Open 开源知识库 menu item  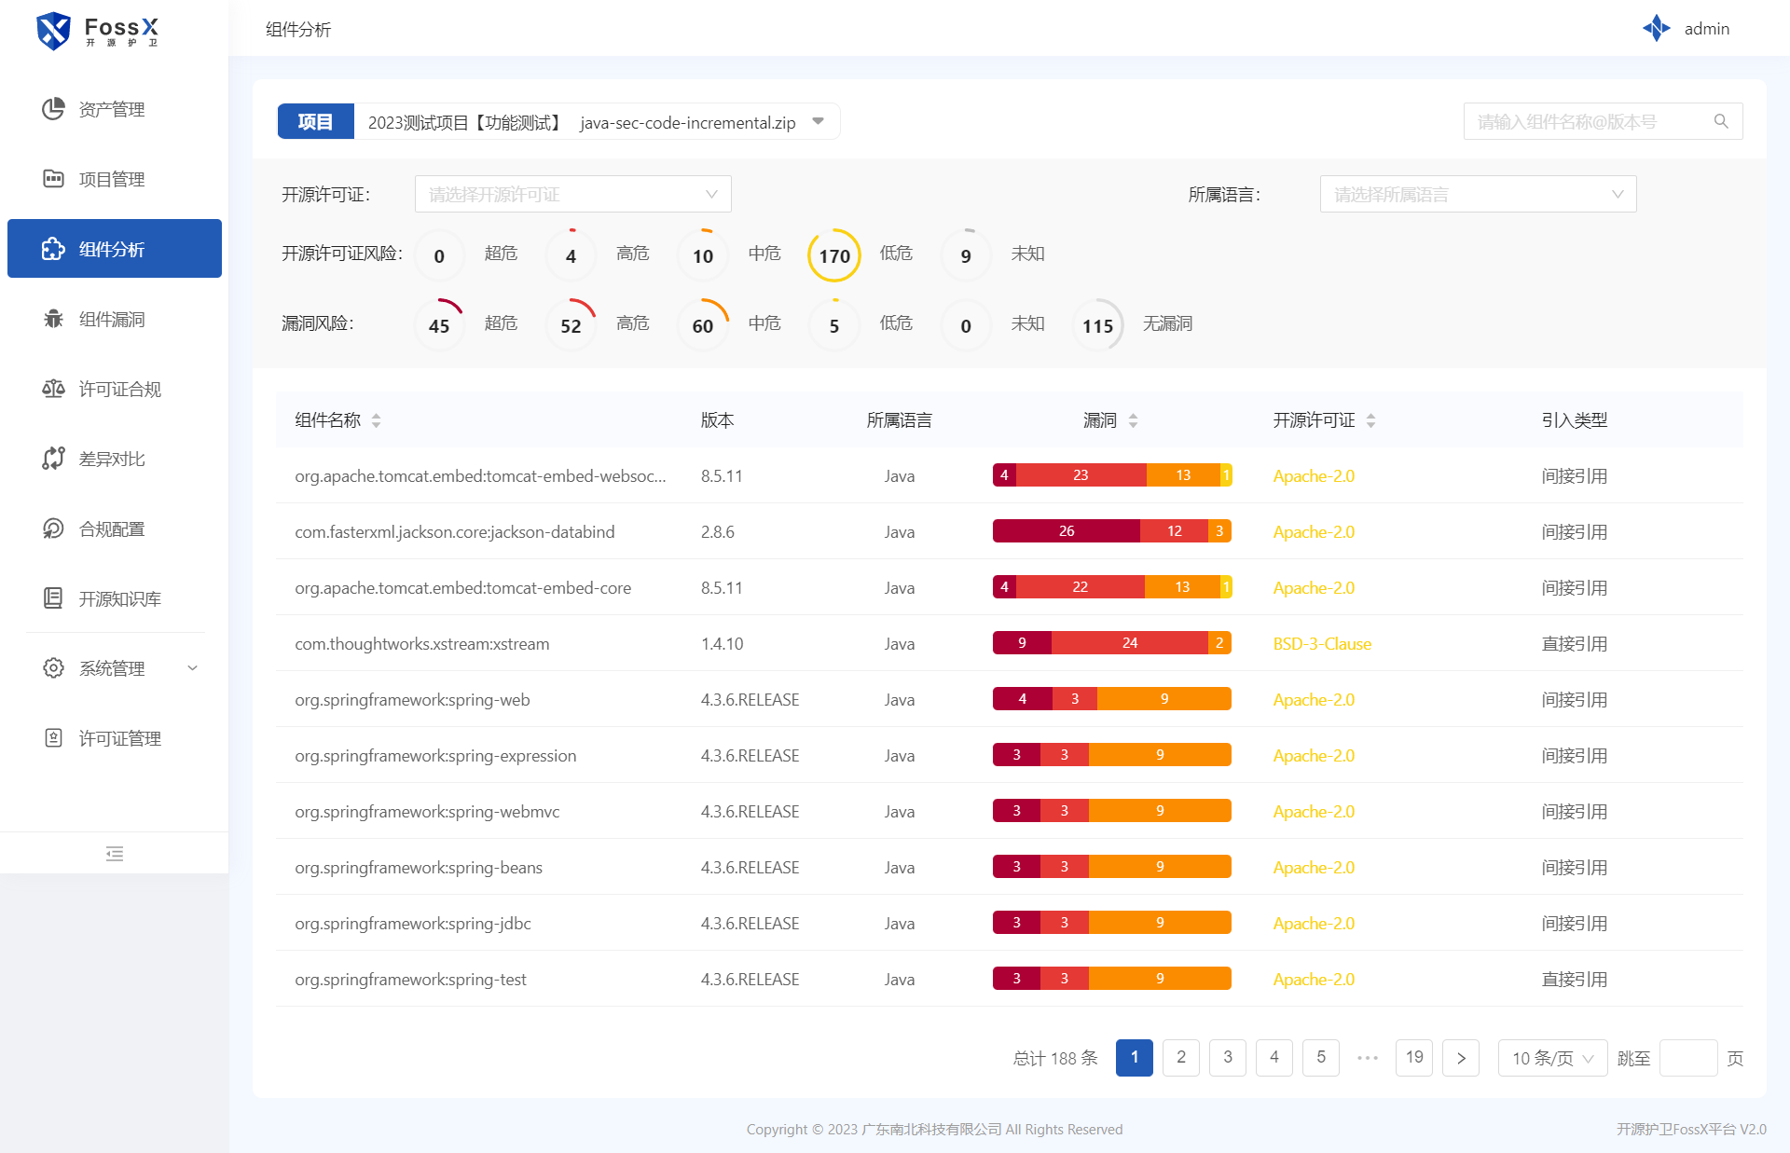115,598
